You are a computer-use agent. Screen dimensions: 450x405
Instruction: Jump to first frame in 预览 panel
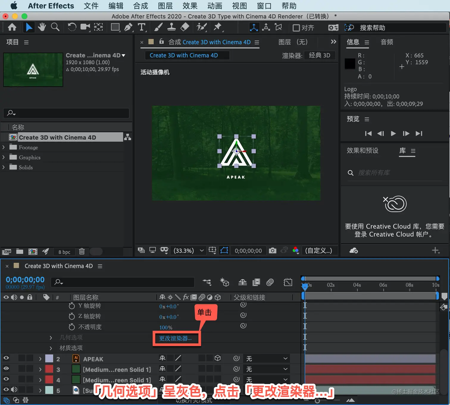[368, 133]
